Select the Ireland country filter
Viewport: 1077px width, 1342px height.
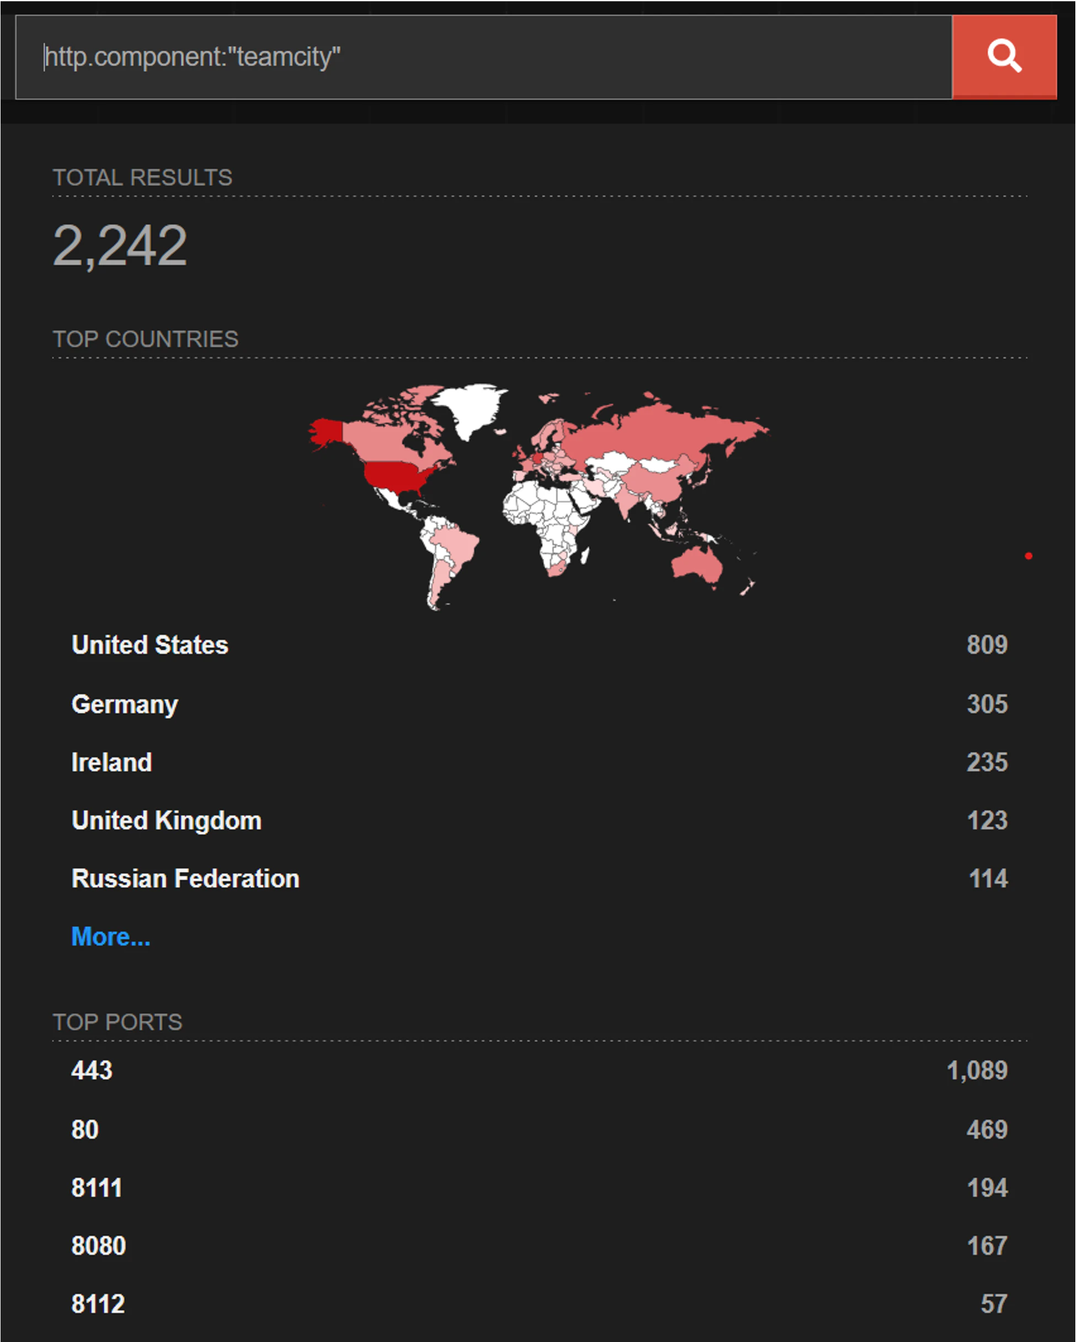pos(111,762)
